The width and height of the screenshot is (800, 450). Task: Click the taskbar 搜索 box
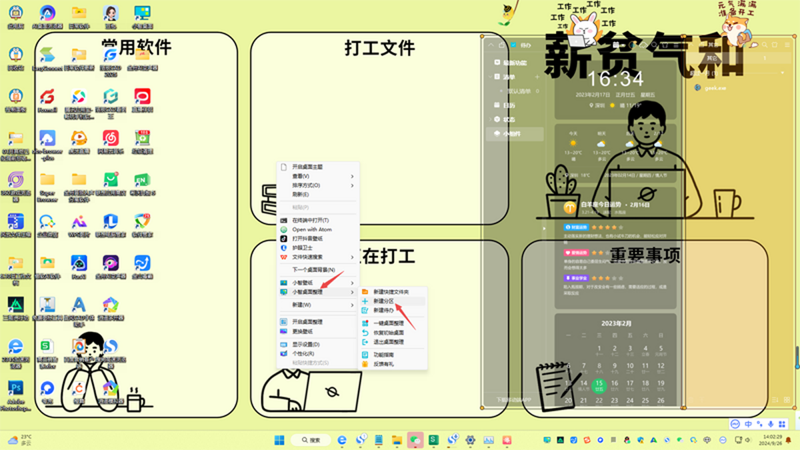311,440
